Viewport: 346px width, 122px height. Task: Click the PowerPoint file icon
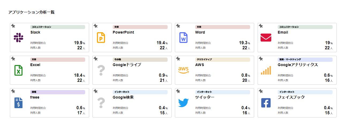pyautogui.click(x=101, y=38)
